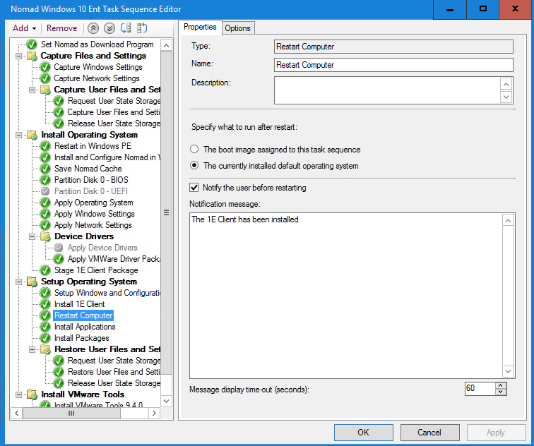Click the disabled grey icon of Partition Disk 0 - UEFI
The width and height of the screenshot is (534, 446).
tap(45, 191)
